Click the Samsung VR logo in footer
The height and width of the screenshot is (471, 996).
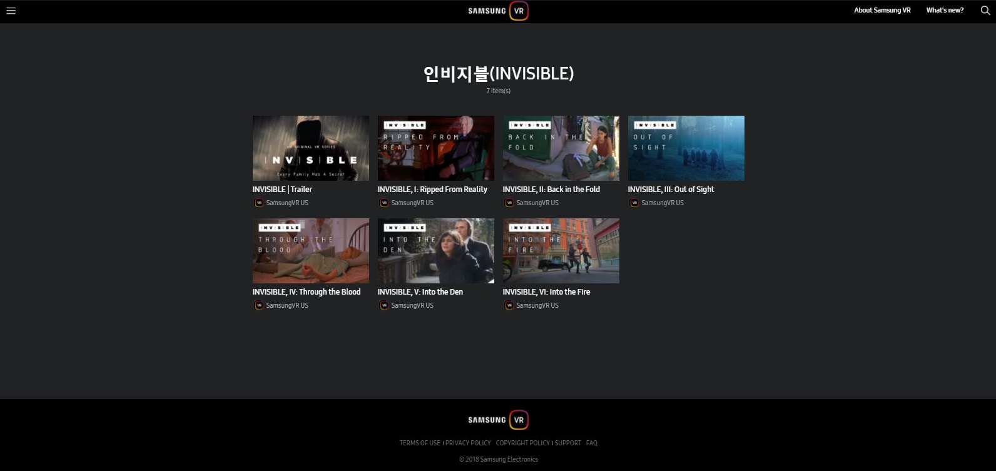pos(498,420)
